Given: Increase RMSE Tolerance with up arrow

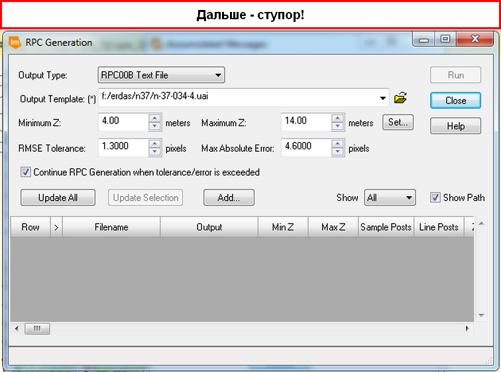Looking at the screenshot, I should 154,143.
